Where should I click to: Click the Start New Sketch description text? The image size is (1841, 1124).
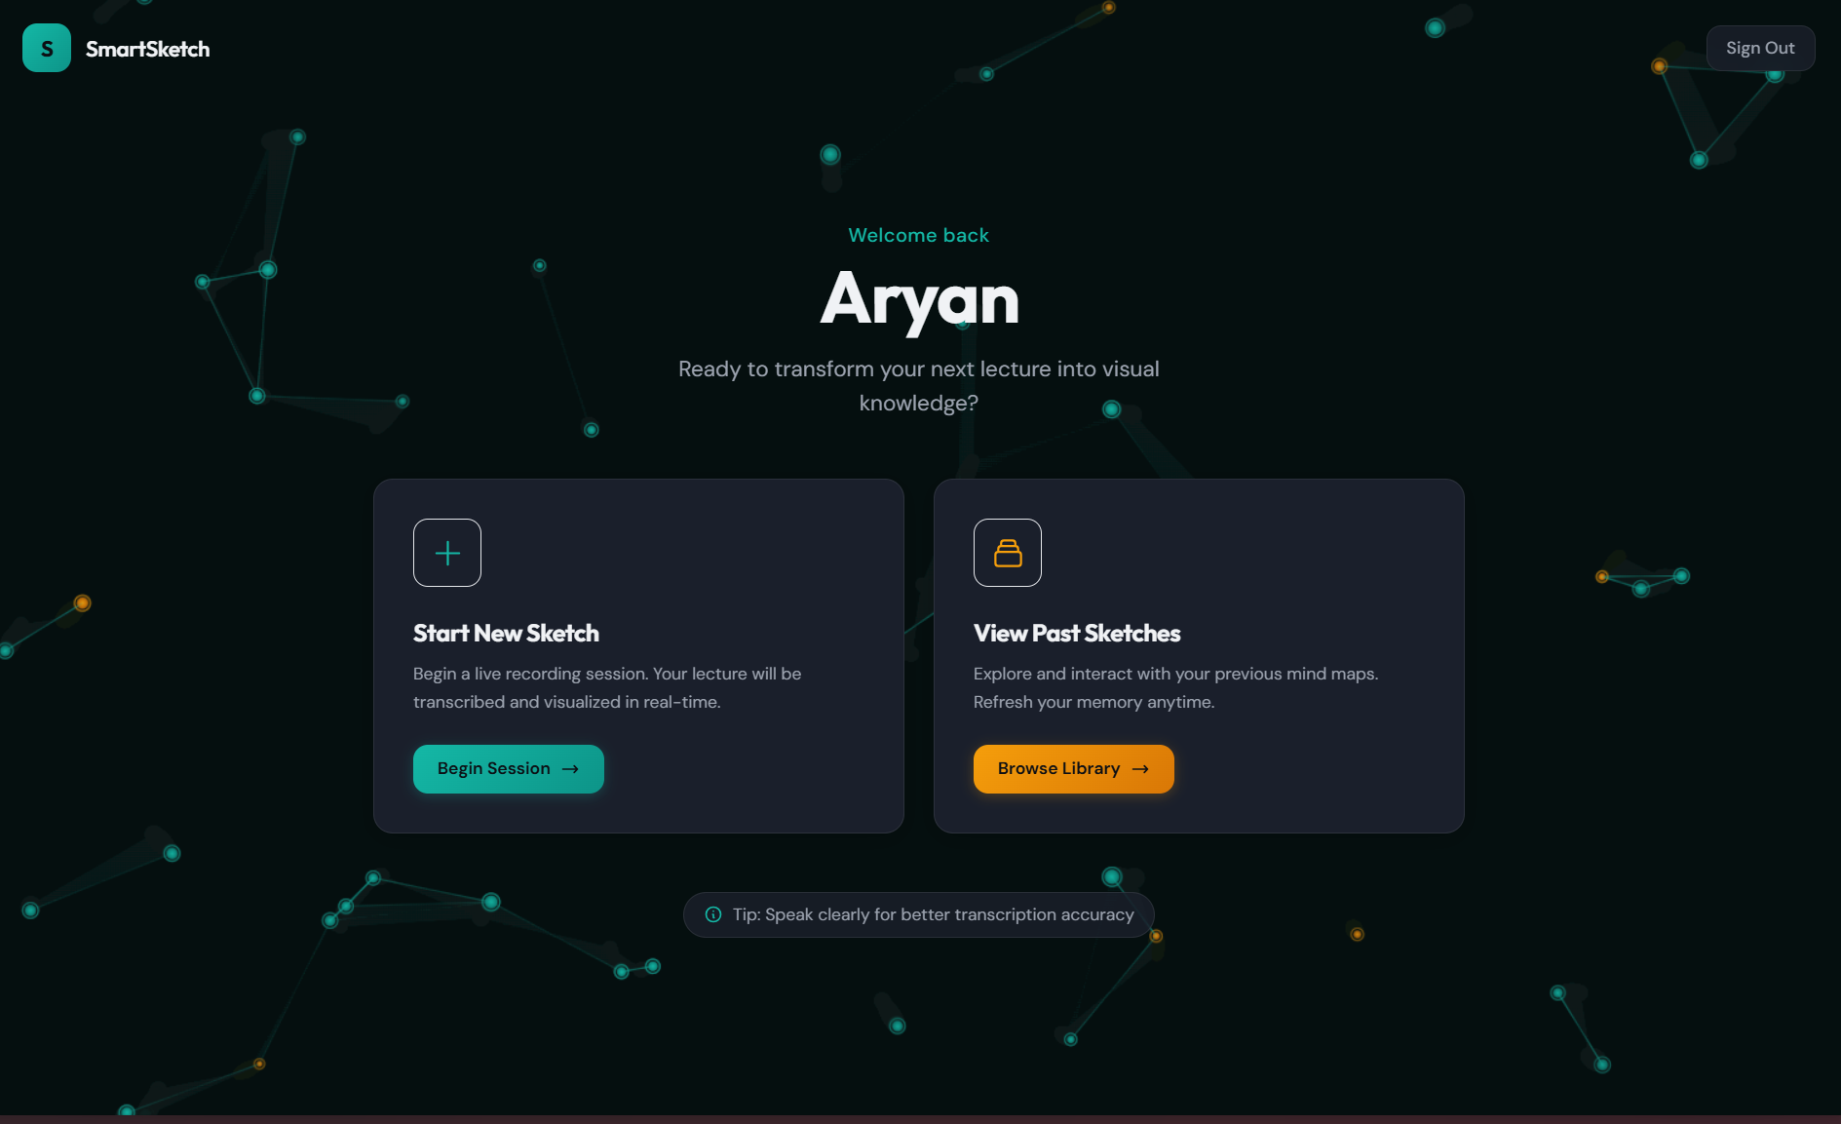607,687
